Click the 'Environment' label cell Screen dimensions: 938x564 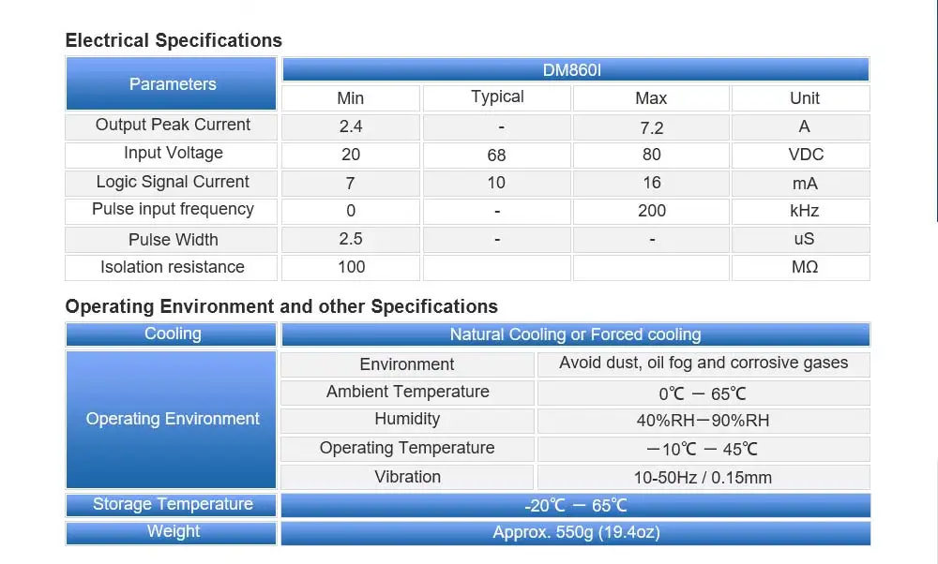[x=407, y=364]
